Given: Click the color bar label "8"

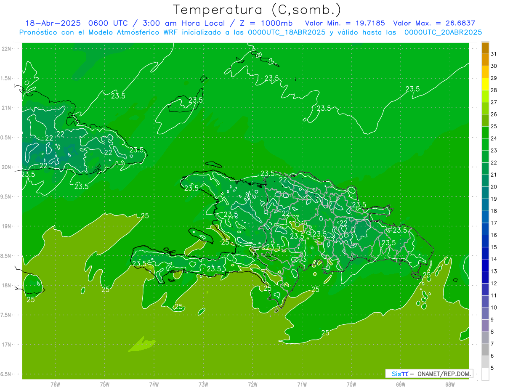Looking at the screenshot, I should point(492,332).
